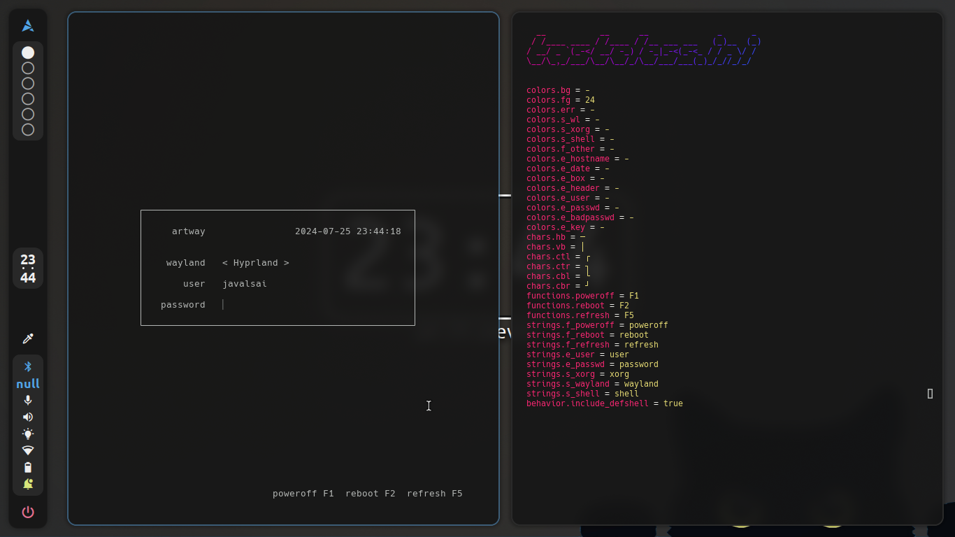This screenshot has height=537, width=955.
Task: Switch to the second workspace circle
Action: tap(28, 68)
